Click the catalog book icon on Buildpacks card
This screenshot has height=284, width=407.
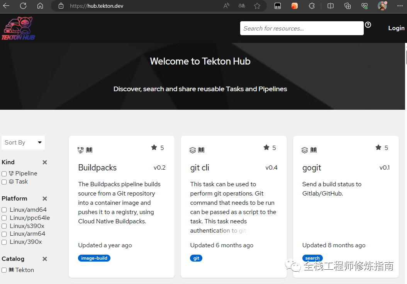pos(89,150)
